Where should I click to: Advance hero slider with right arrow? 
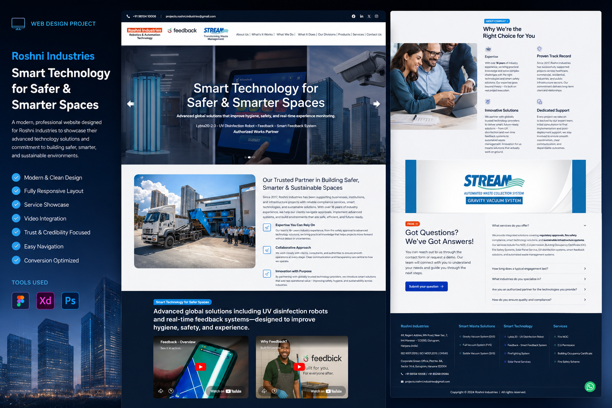pos(377,104)
